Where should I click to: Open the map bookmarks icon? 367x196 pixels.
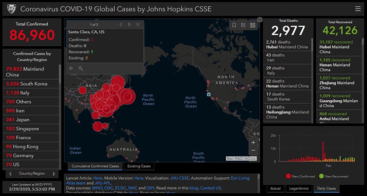tap(234, 25)
